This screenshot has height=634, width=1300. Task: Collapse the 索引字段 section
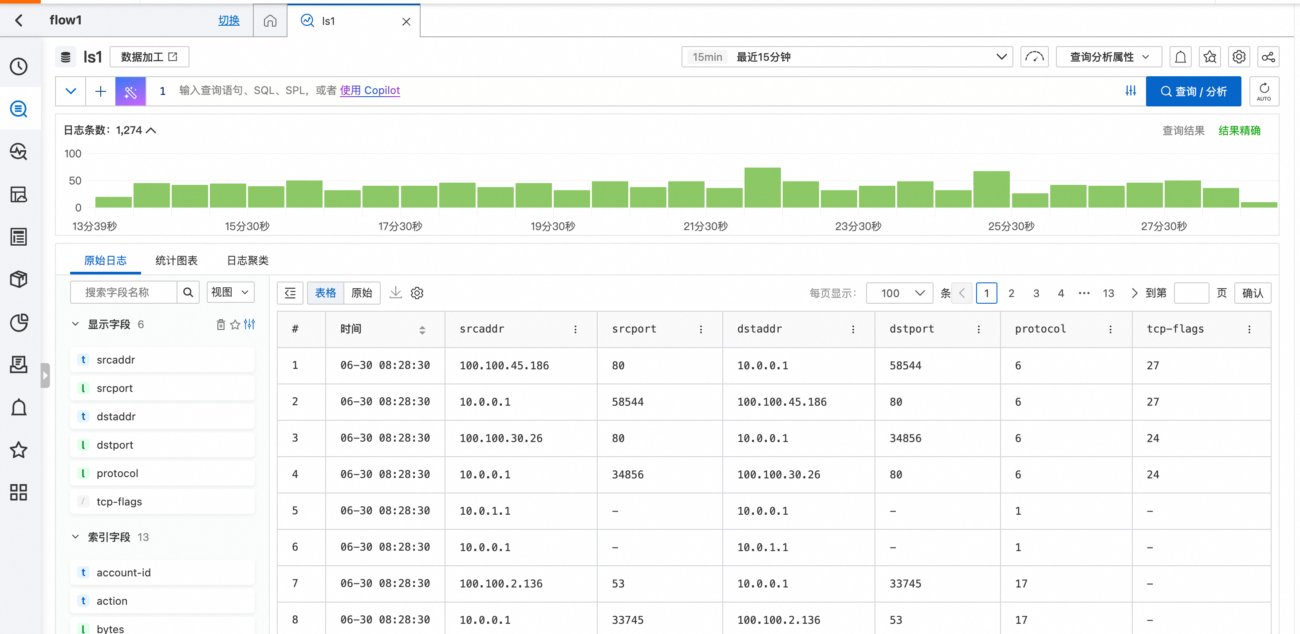coord(76,536)
